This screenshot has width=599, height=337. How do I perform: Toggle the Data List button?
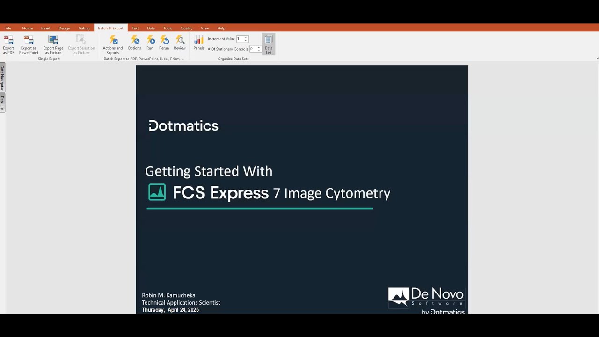pos(269,44)
